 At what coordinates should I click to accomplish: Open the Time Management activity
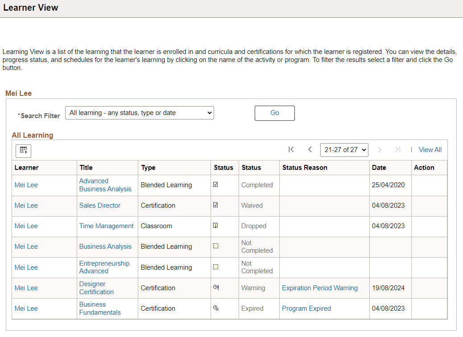coord(107,226)
